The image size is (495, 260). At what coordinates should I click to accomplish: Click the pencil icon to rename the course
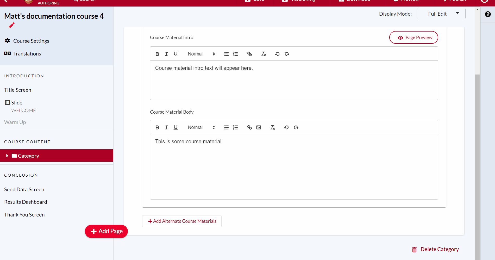pyautogui.click(x=11, y=25)
